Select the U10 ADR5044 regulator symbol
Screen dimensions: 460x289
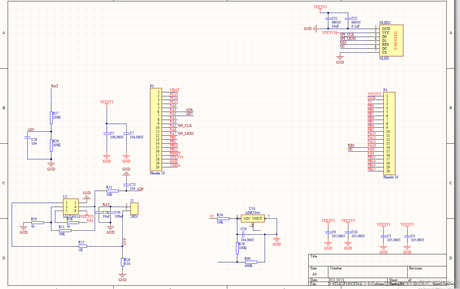coord(253,219)
